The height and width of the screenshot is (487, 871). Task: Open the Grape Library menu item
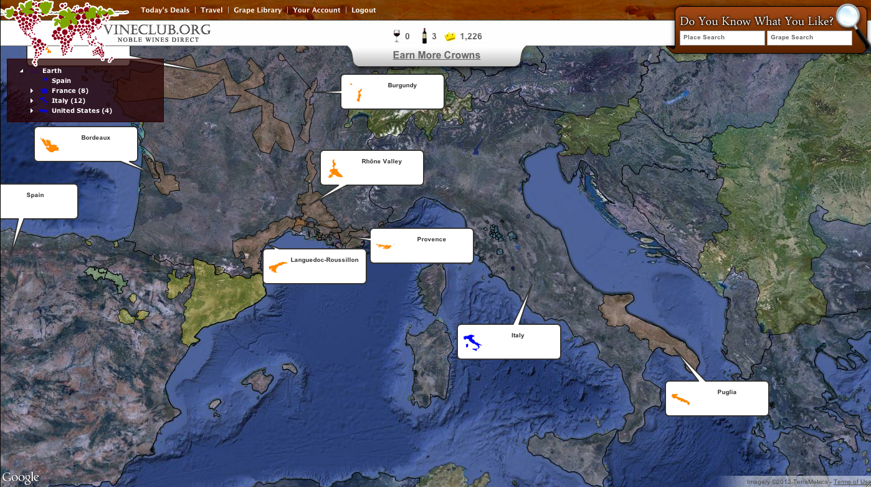(x=257, y=10)
